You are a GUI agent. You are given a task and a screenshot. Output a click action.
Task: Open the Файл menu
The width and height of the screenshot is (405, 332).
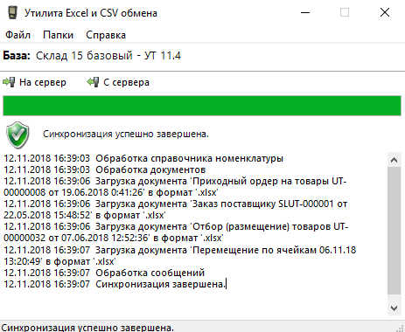tap(17, 35)
